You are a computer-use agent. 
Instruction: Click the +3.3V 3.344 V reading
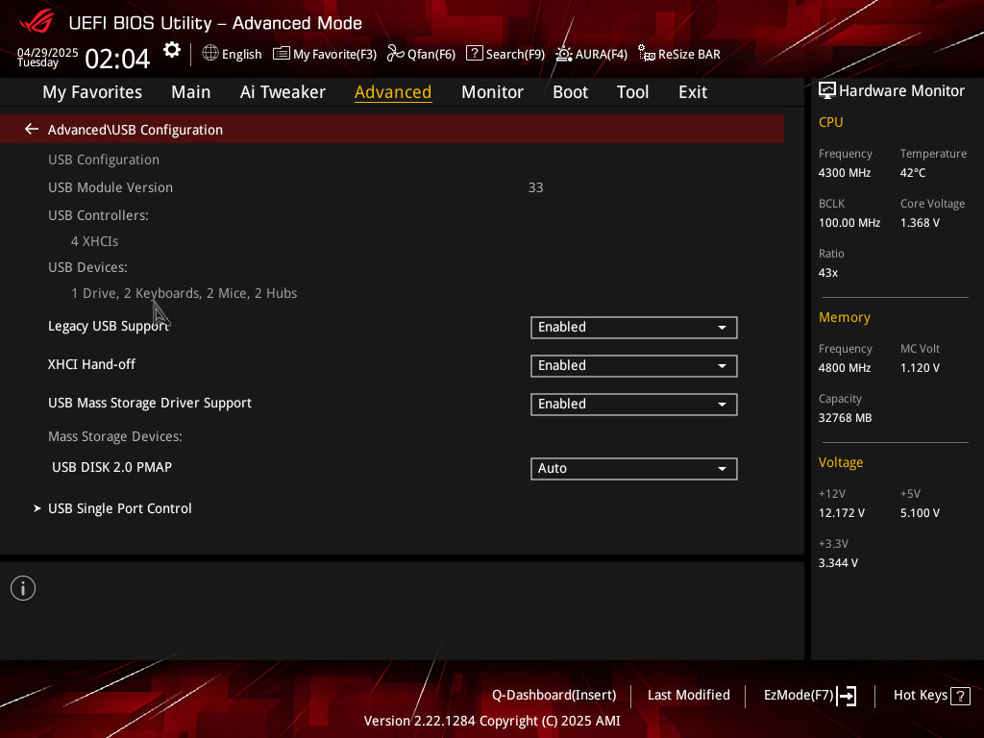coord(838,563)
